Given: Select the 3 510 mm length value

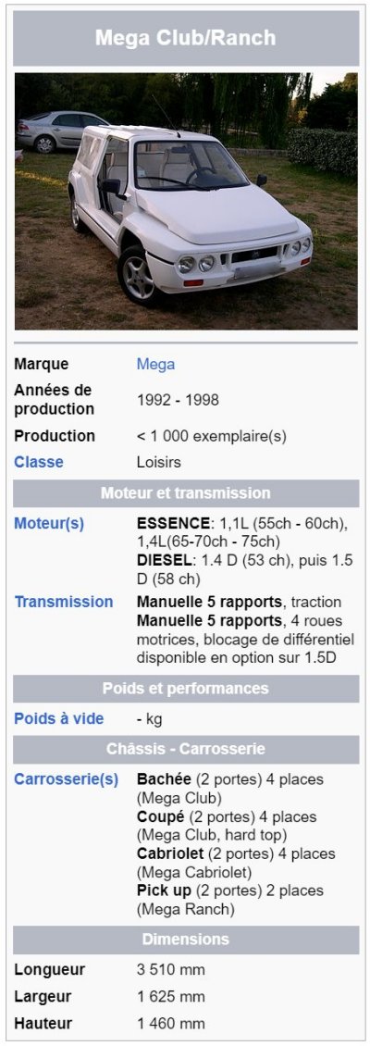Looking at the screenshot, I should pyautogui.click(x=171, y=969).
